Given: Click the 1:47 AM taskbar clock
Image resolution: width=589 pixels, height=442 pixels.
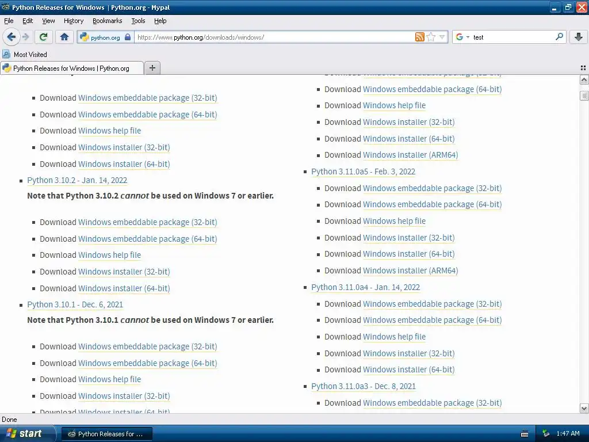Looking at the screenshot, I should click(x=568, y=434).
